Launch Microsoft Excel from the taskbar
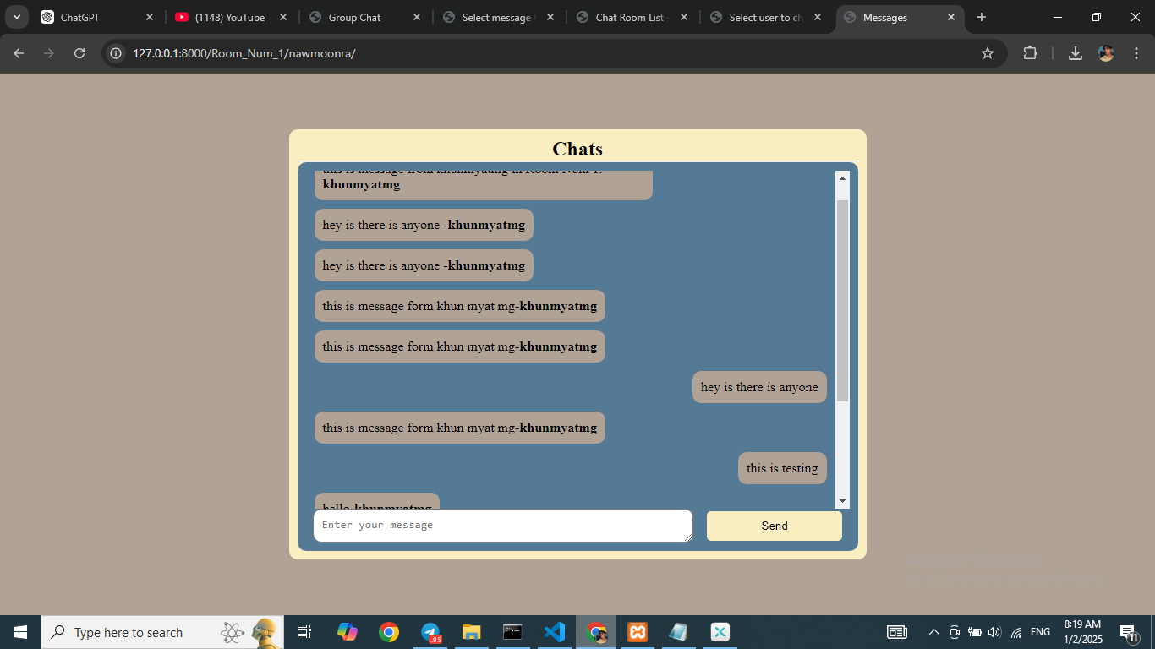Image resolution: width=1155 pixels, height=649 pixels. click(720, 632)
